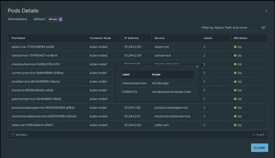Click the #Pods tag next to default
Image resolution: width=275 pixels, height=158 pixels.
(x=53, y=19)
